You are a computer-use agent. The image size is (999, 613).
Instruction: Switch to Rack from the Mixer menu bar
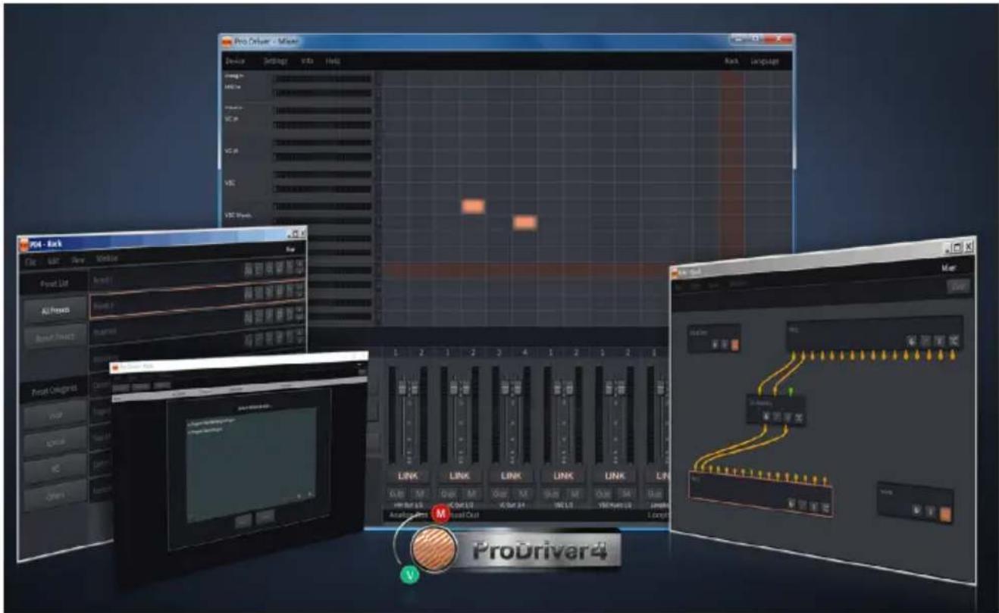click(x=731, y=61)
